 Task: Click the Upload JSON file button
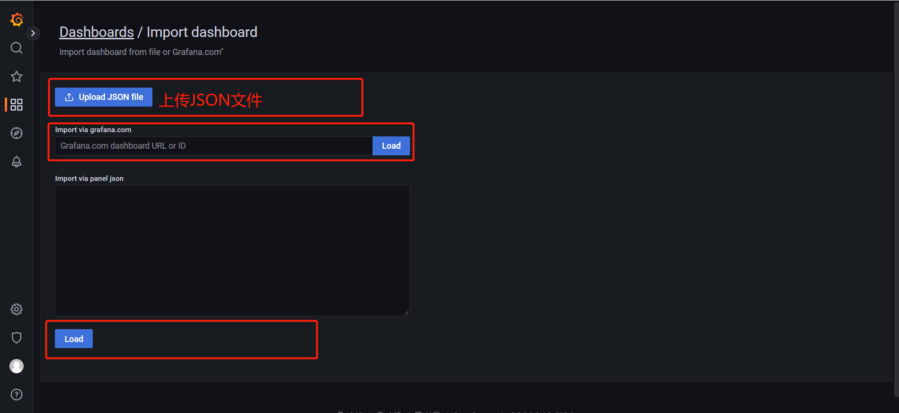pos(104,97)
